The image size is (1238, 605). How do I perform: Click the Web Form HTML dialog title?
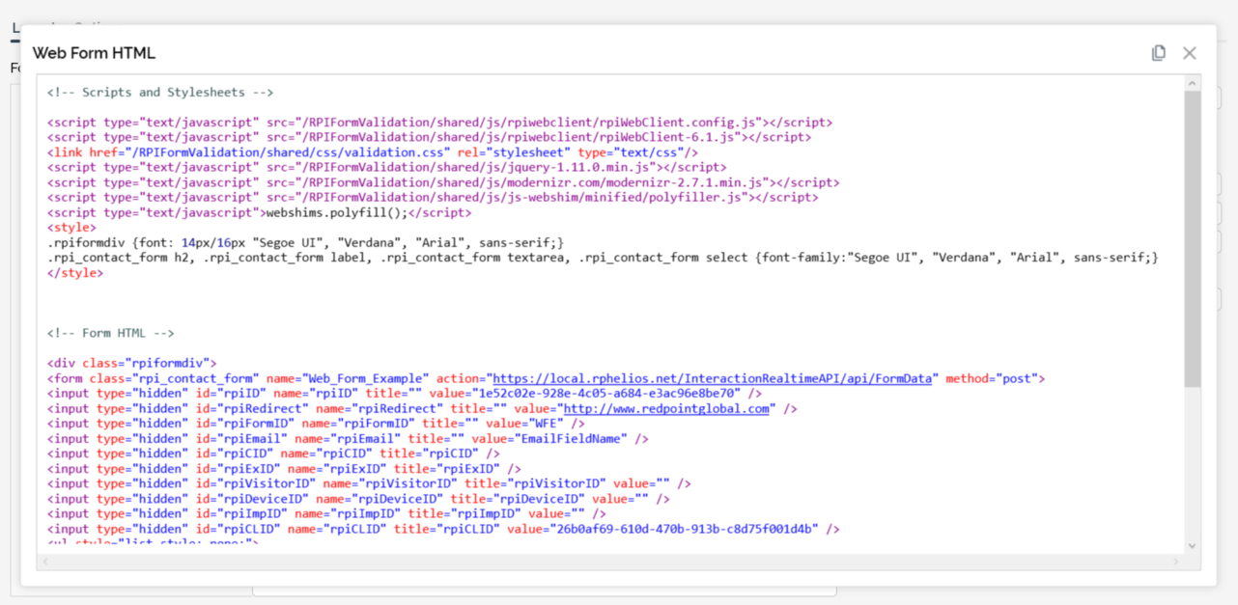coord(94,53)
